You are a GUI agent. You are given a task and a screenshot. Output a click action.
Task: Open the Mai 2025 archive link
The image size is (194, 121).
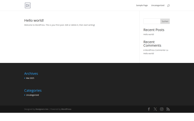pyautogui.click(x=30, y=78)
